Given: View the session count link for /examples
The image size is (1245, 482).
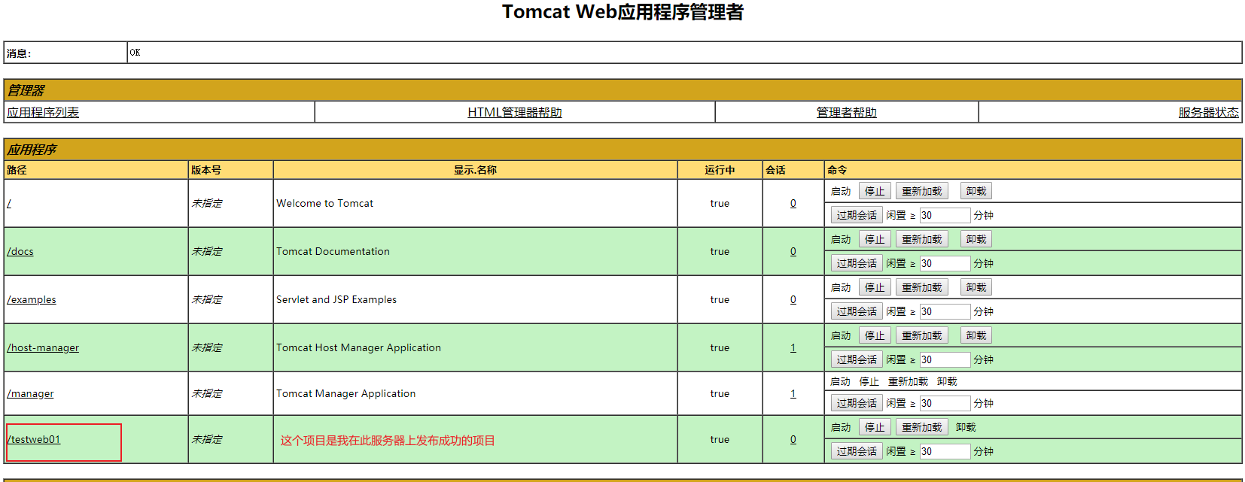Looking at the screenshot, I should tap(793, 299).
